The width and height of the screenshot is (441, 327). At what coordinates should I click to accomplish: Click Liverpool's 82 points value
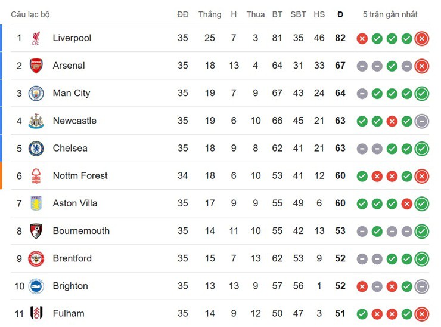coord(340,38)
